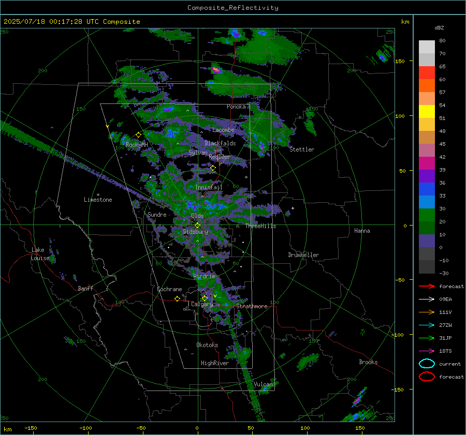The image size is (466, 435).
Task: Click the bright yellow 51–54 dBZ band
Action: 427,112
